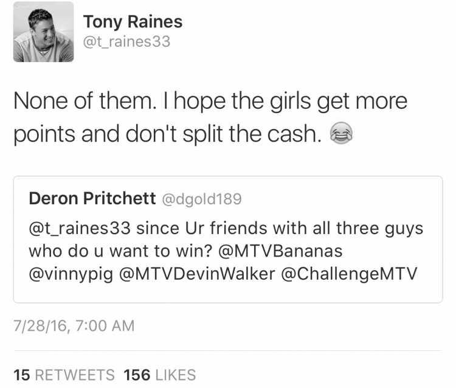Click the 'points and don't split the cash' line

coord(168,134)
